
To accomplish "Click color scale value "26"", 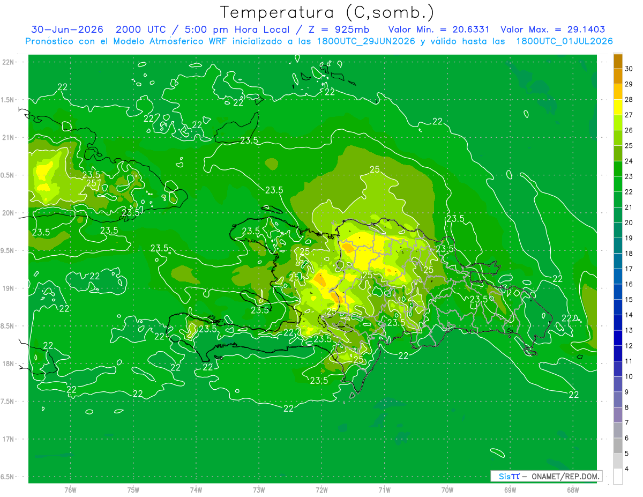I will coord(629,130).
